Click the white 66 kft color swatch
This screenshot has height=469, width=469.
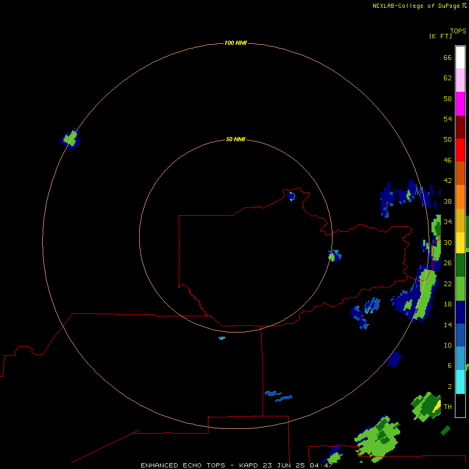460,57
